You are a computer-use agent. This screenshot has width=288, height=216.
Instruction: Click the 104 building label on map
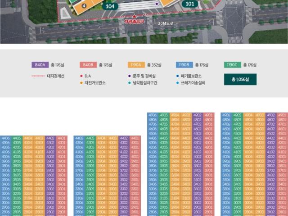(109, 6)
